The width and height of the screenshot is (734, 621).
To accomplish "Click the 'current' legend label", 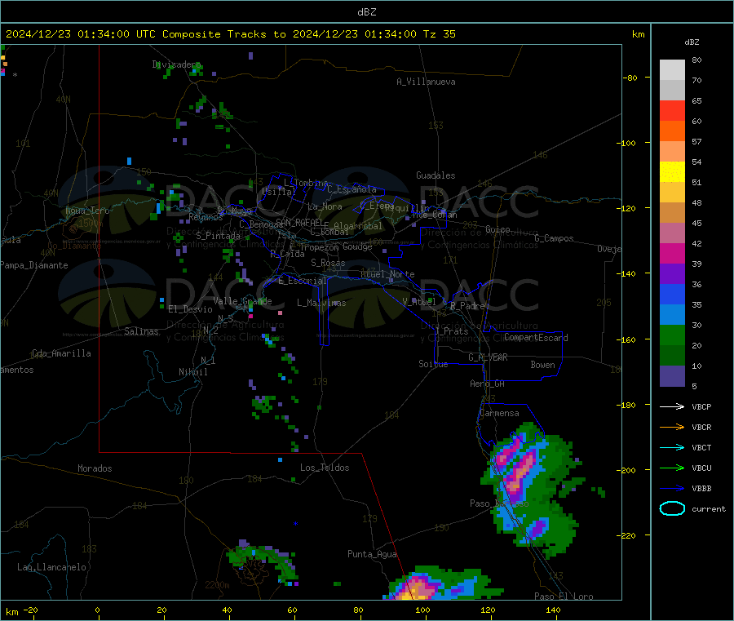I will pyautogui.click(x=709, y=509).
